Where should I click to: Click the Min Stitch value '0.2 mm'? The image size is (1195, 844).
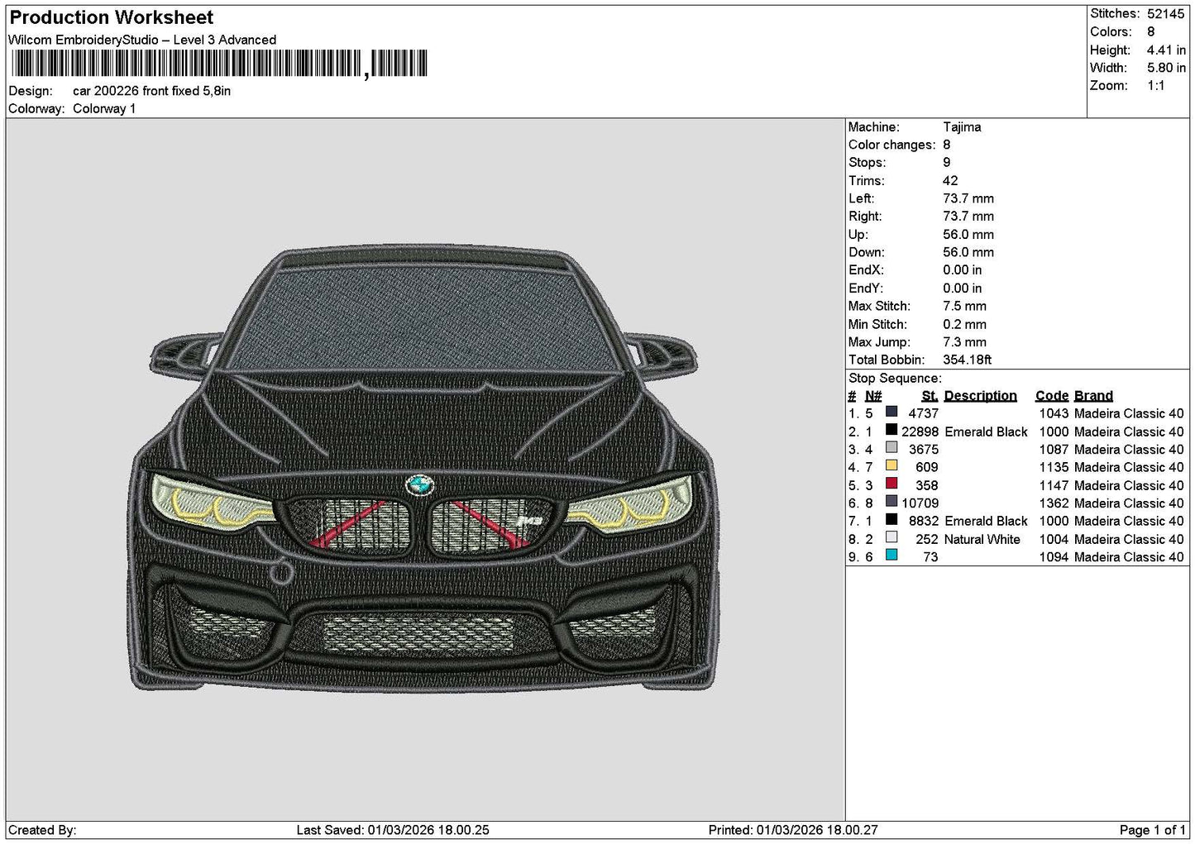964,325
